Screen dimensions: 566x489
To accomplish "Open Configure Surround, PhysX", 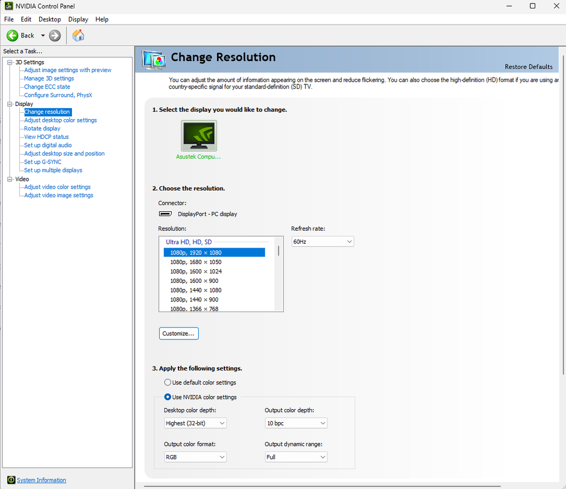I will [x=58, y=95].
